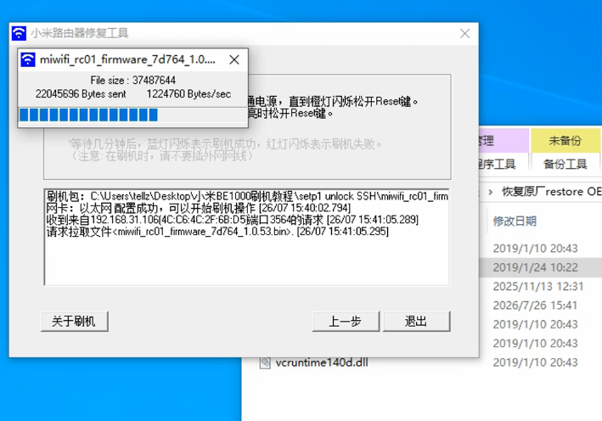Expand the breadcrumb chevron before 恢复原厂

pos(490,192)
